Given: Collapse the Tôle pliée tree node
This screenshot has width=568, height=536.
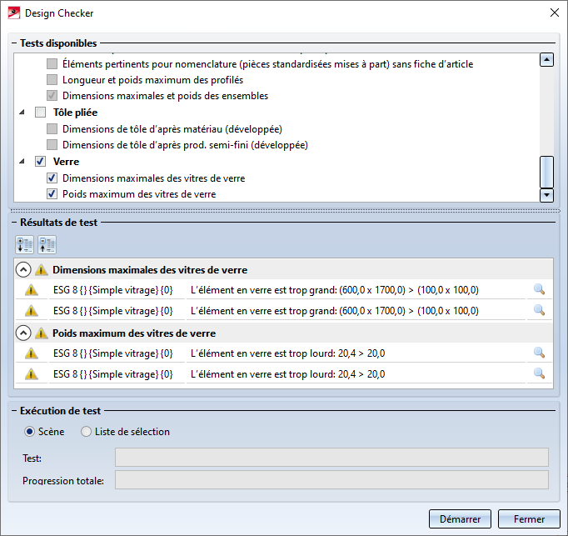Looking at the screenshot, I should click(22, 112).
